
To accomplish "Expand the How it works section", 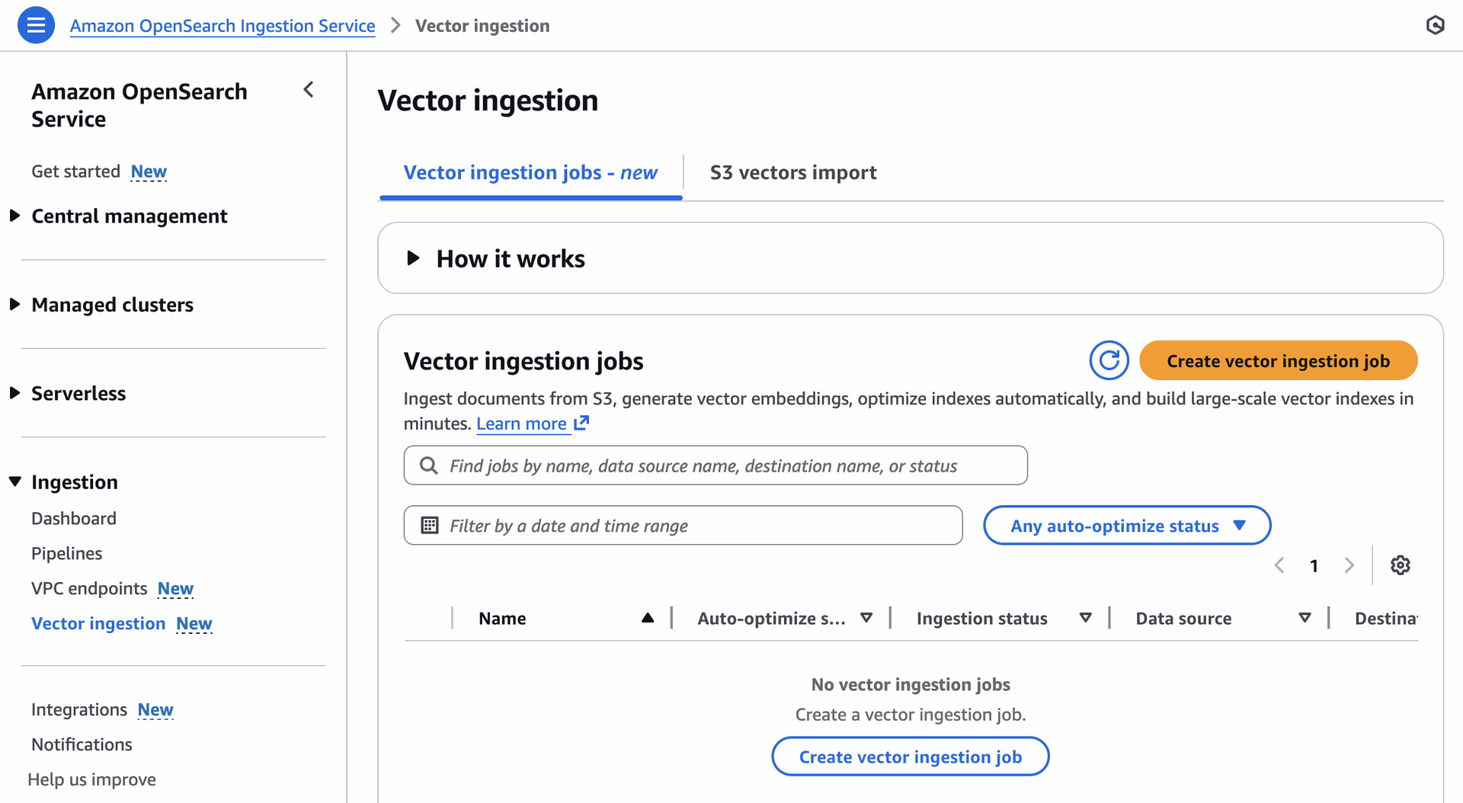I will pyautogui.click(x=413, y=258).
